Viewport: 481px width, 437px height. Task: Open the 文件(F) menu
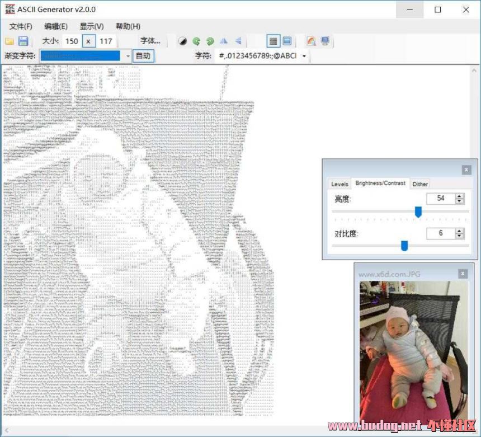coord(21,26)
